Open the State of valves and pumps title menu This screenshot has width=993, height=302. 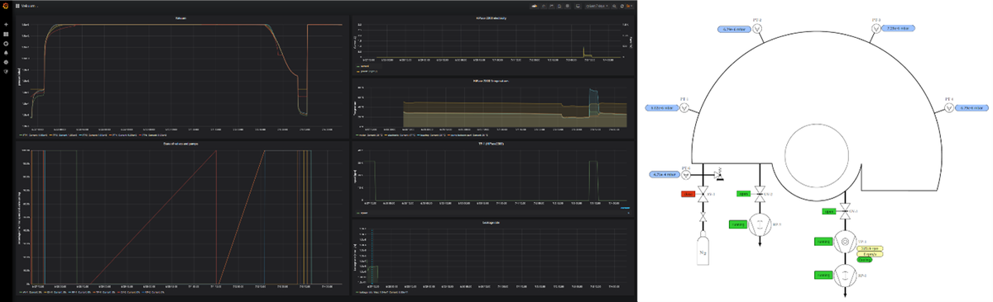(181, 144)
